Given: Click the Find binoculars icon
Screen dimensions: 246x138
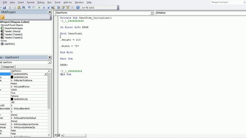Looking at the screenshot, I should [23, 8].
